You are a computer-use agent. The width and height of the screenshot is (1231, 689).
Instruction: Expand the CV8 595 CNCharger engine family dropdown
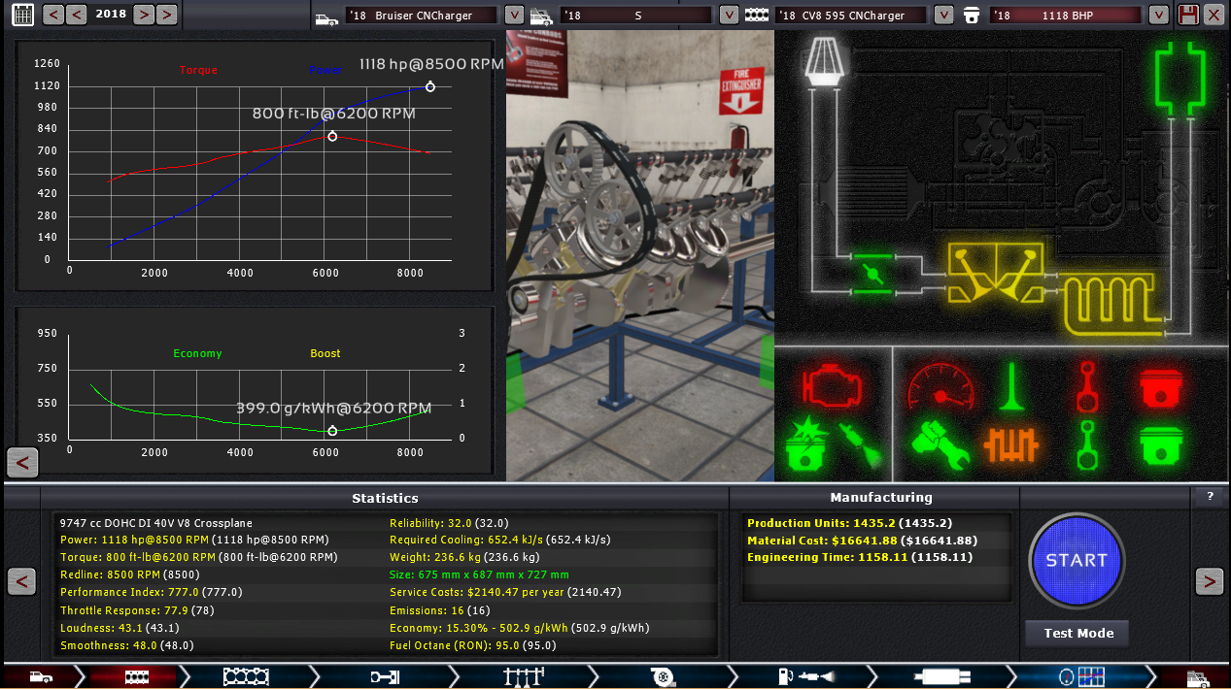[x=942, y=16]
